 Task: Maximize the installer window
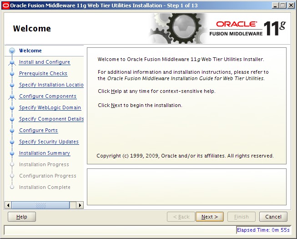[283, 5]
